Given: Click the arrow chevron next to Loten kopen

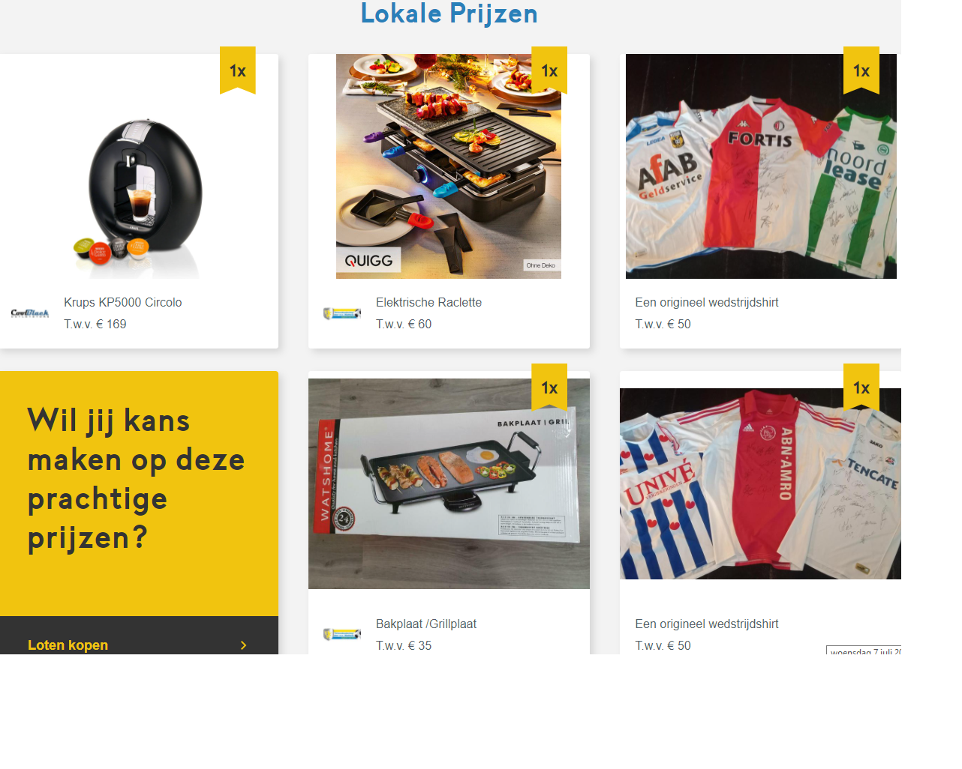Looking at the screenshot, I should [243, 645].
